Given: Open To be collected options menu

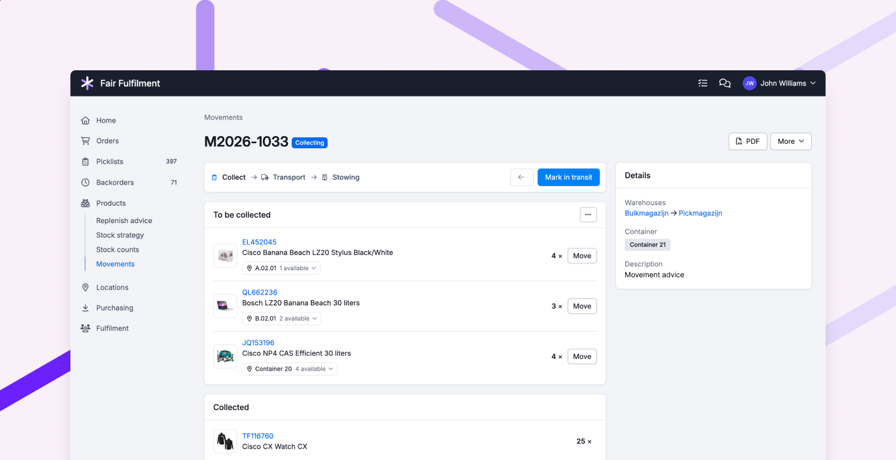Looking at the screenshot, I should tap(588, 215).
